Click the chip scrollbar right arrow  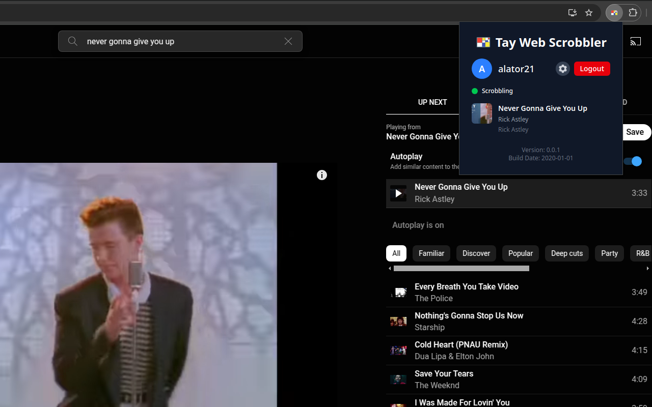click(648, 269)
